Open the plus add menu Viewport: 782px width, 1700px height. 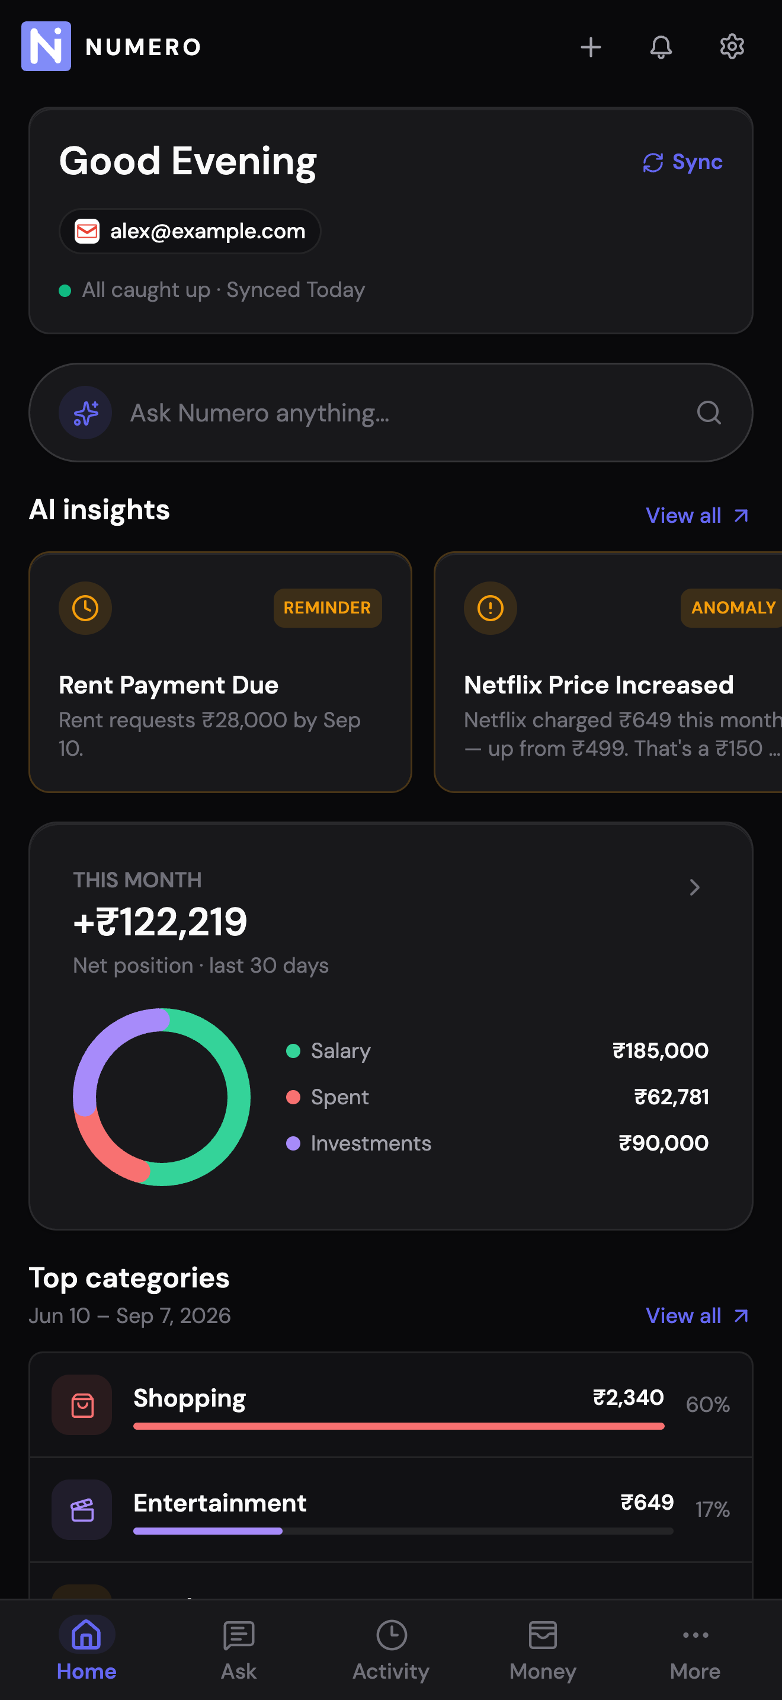pos(591,47)
